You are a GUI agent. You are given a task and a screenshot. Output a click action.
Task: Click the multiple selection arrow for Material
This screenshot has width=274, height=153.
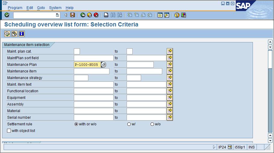170,111
